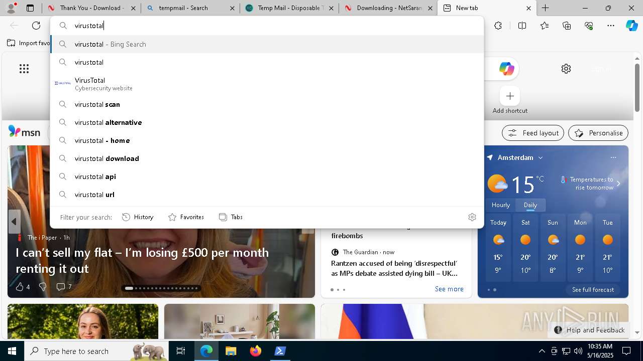643x361 pixels.
Task: Open the apps grid launcher icon
Action: (24, 69)
